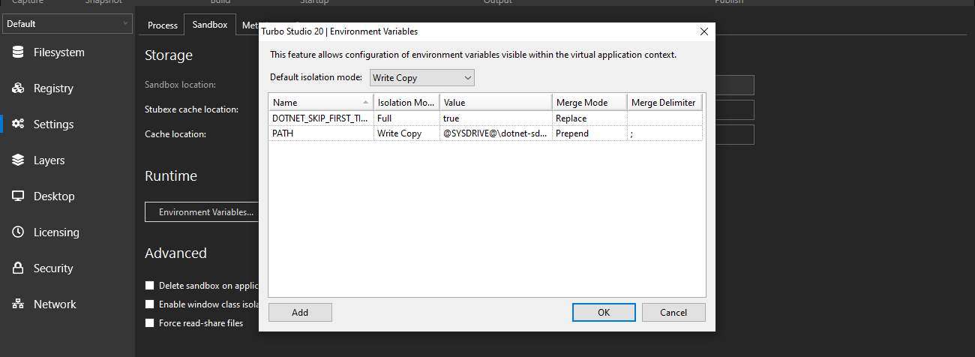Click the Filesystem icon in sidebar
This screenshot has width=975, height=357.
pos(18,52)
